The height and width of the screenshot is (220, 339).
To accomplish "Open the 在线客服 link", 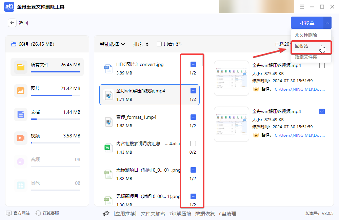I will pyautogui.click(x=51, y=213).
